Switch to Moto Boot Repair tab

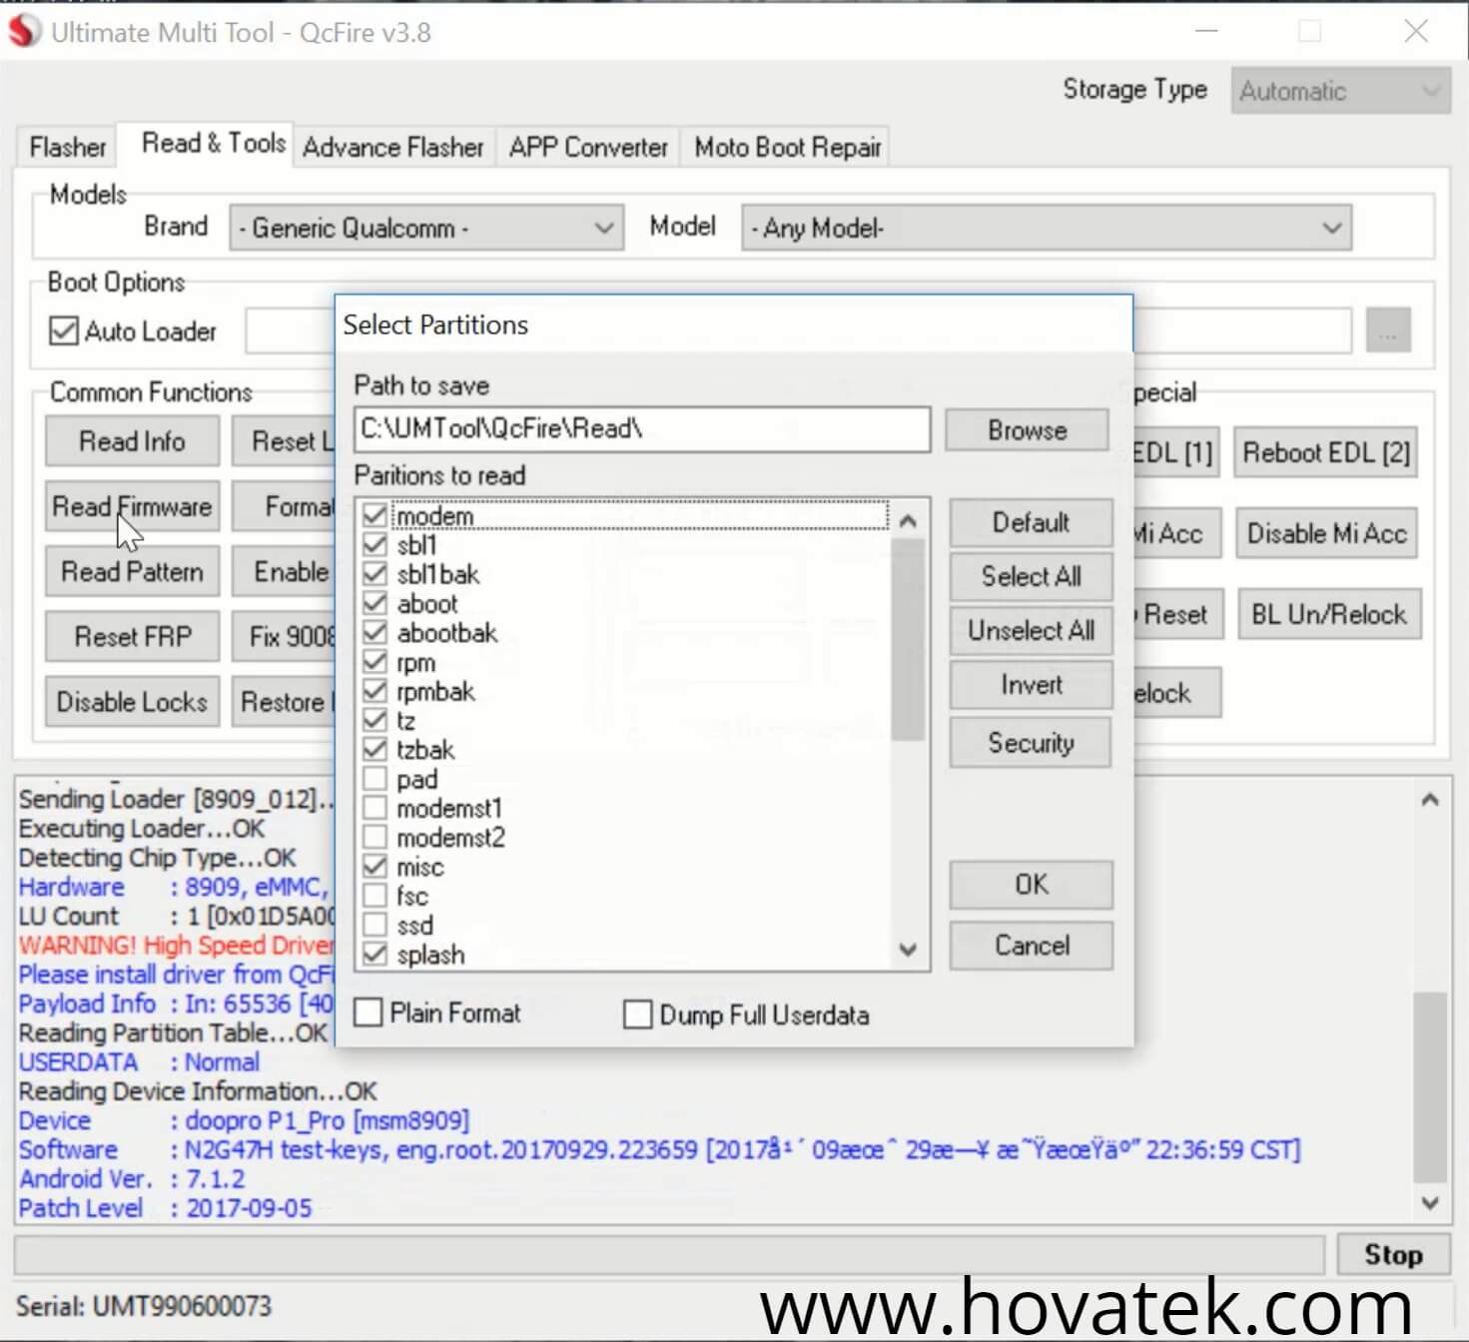788,147
